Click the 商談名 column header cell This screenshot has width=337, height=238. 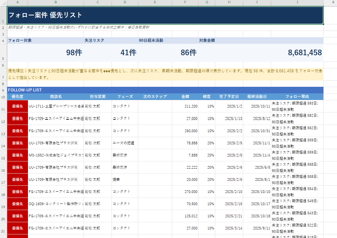pos(56,97)
